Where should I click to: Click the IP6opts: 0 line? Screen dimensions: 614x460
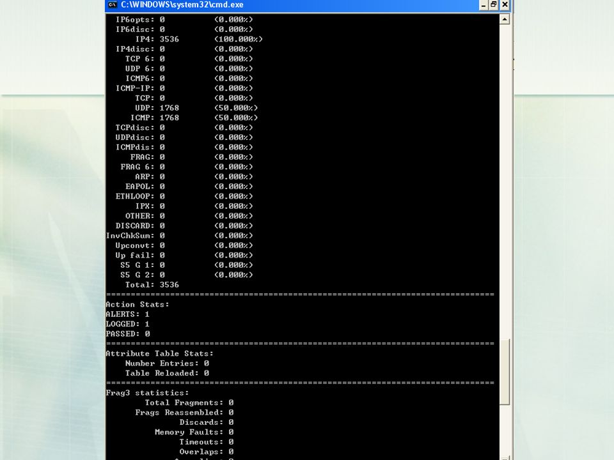pyautogui.click(x=184, y=20)
